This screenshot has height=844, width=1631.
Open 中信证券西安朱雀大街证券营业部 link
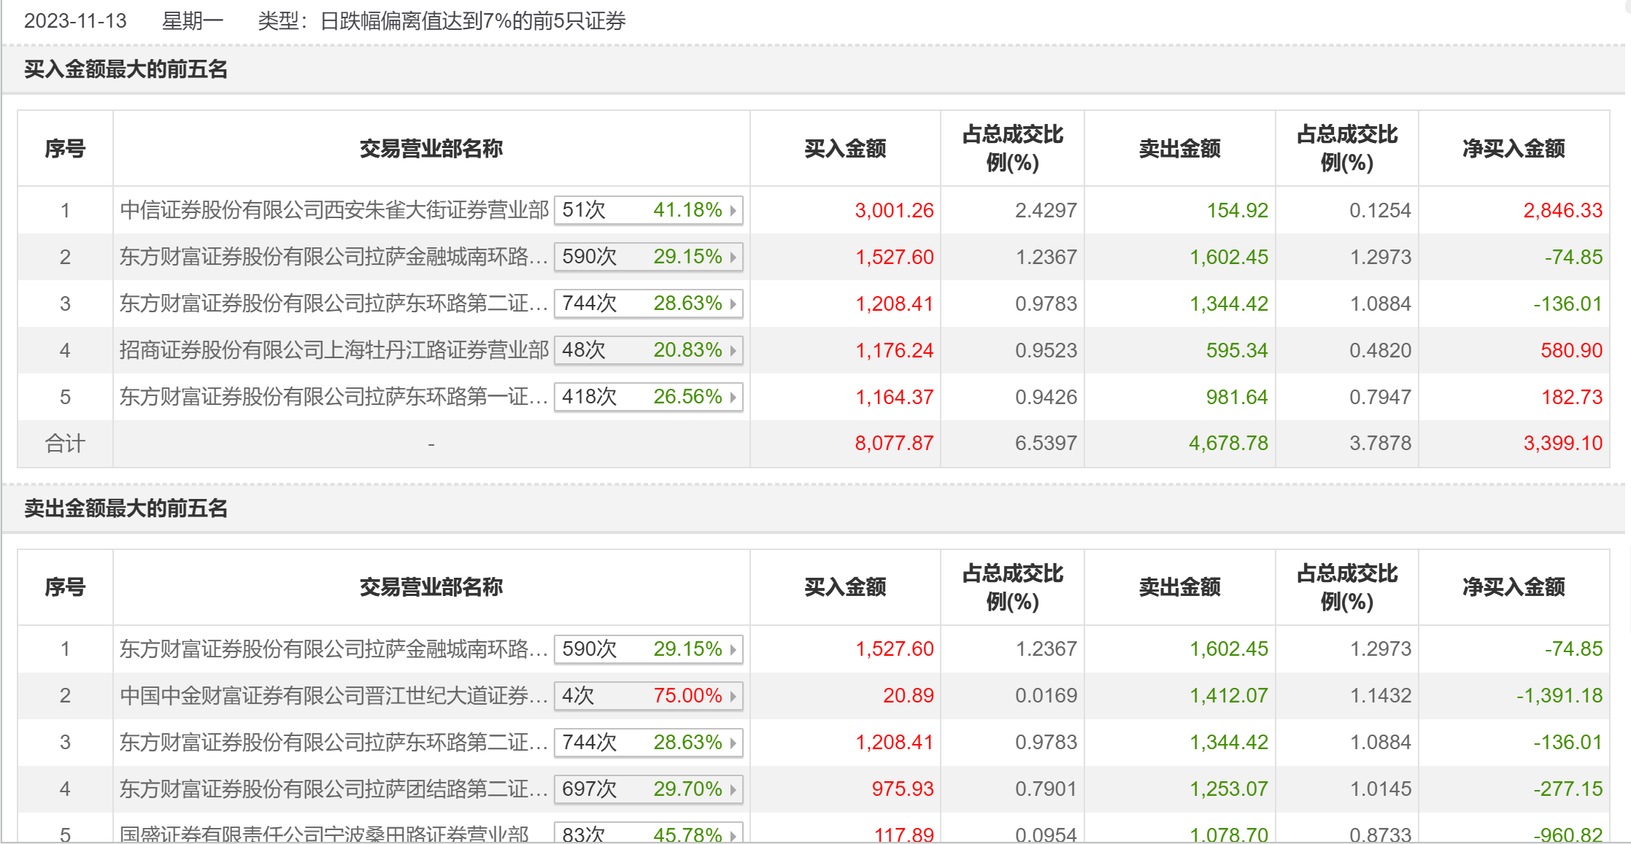point(334,210)
